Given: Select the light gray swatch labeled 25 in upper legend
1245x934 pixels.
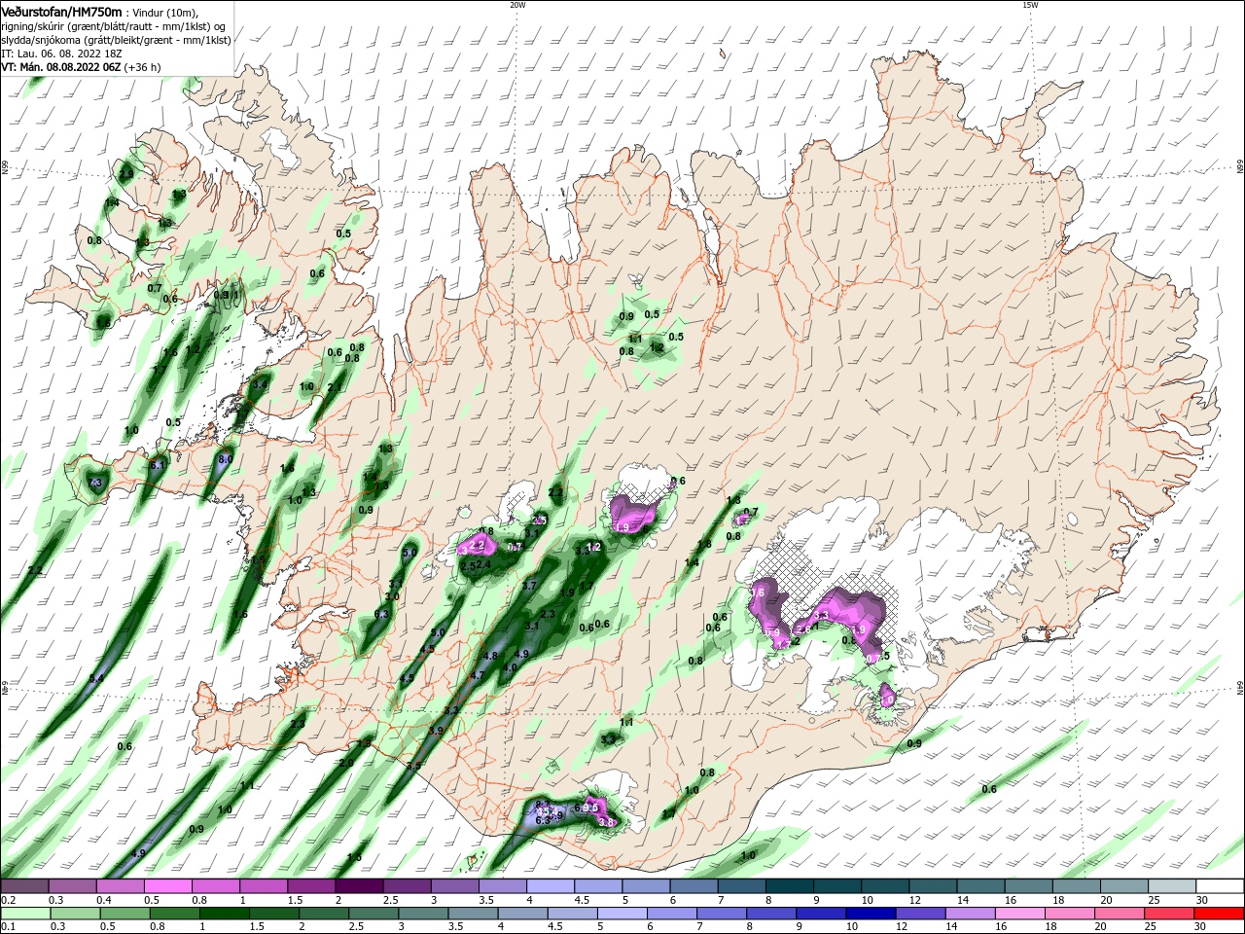Looking at the screenshot, I should coord(1173,886).
